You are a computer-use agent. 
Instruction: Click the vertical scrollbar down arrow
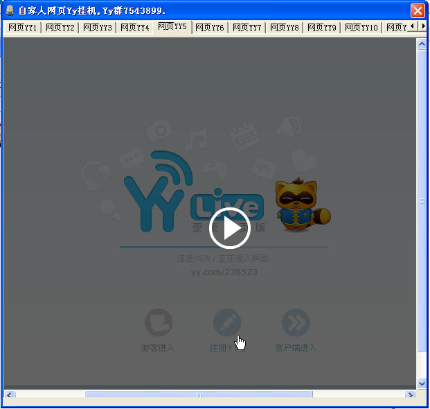422,383
